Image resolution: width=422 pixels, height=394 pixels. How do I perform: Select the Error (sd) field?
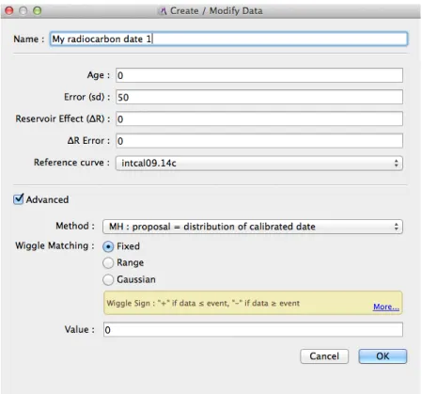tap(259, 97)
